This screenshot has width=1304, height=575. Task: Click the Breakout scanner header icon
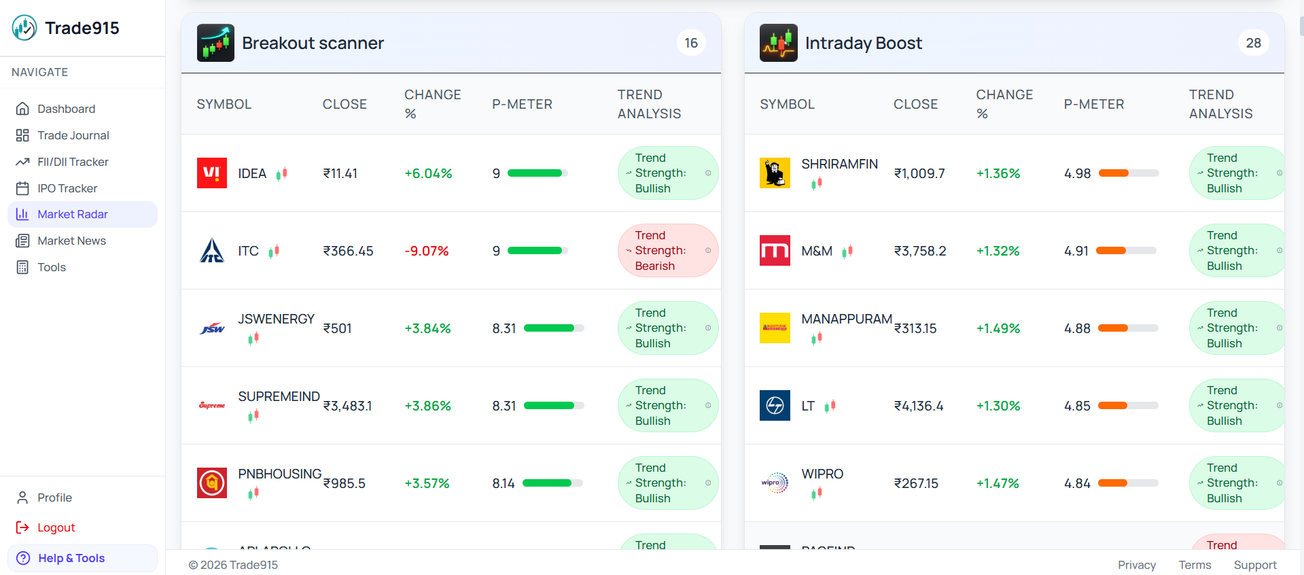(x=215, y=43)
